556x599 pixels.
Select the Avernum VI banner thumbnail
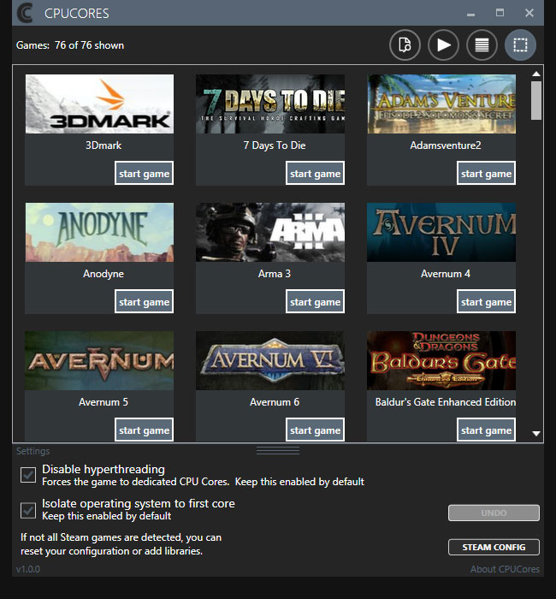pyautogui.click(x=270, y=360)
